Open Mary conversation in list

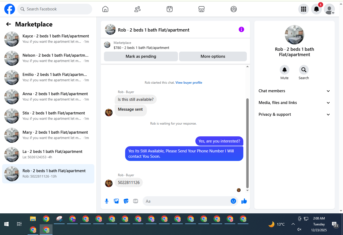point(48,135)
